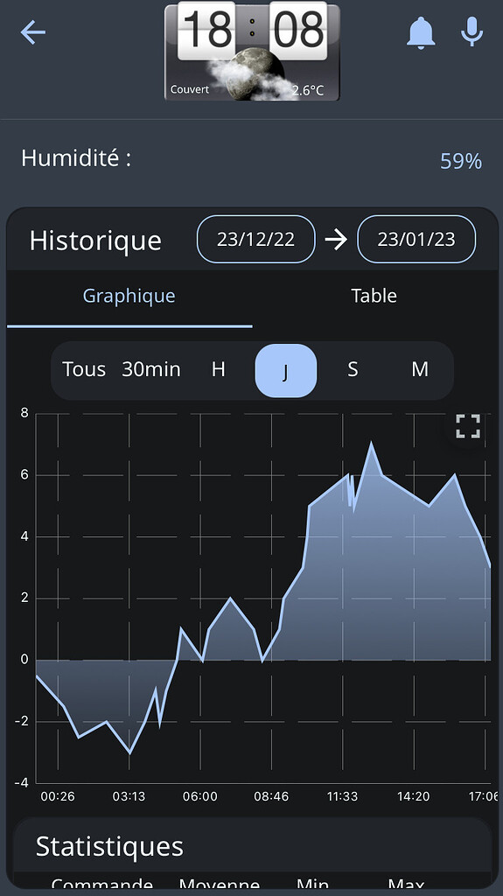
Task: Open the clock weather widget
Action: [252, 52]
